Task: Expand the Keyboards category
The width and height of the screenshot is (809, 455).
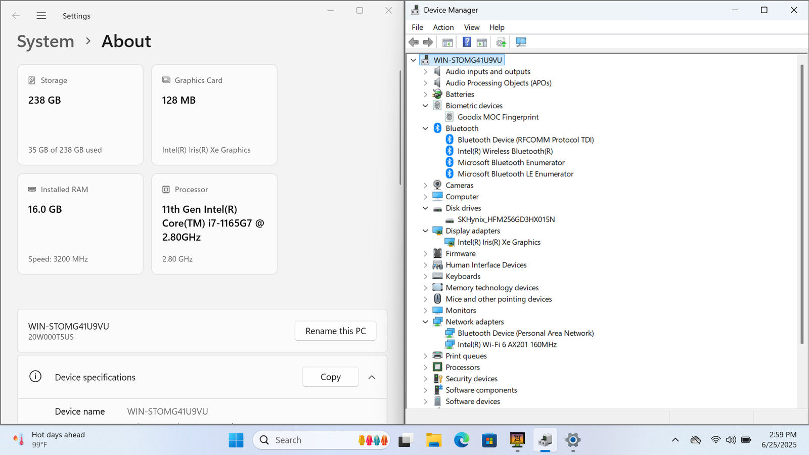Action: (x=425, y=277)
